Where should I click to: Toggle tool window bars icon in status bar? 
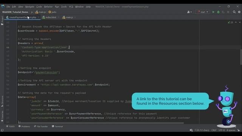pos(2,130)
